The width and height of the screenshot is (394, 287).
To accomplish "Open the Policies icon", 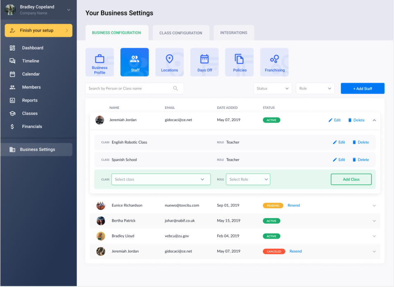I will 239,62.
